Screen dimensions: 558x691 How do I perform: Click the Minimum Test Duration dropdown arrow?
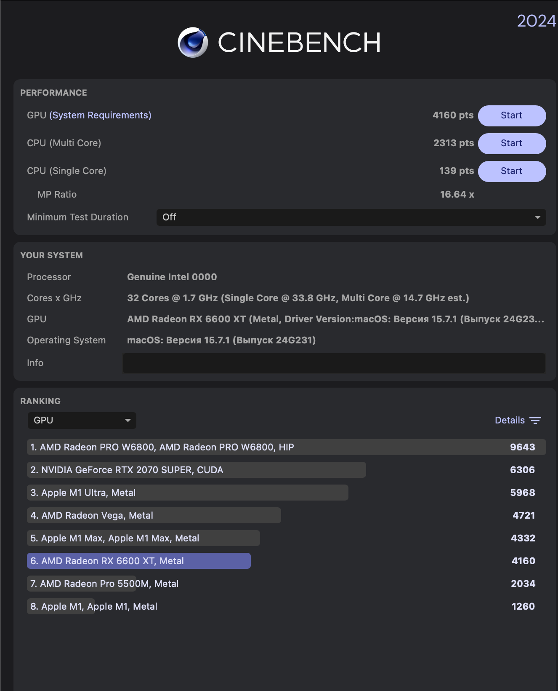[x=537, y=217]
